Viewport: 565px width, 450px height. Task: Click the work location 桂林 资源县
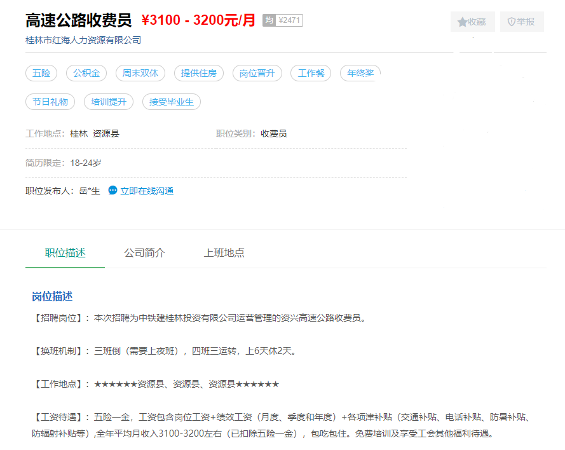point(95,133)
